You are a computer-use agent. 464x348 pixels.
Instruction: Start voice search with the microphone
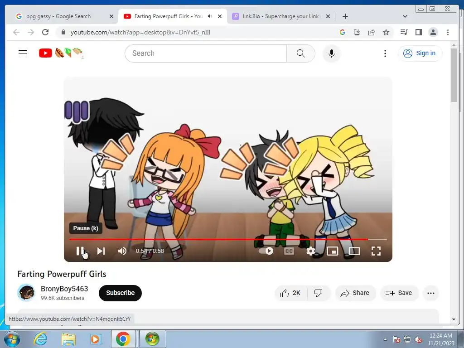pyautogui.click(x=331, y=53)
